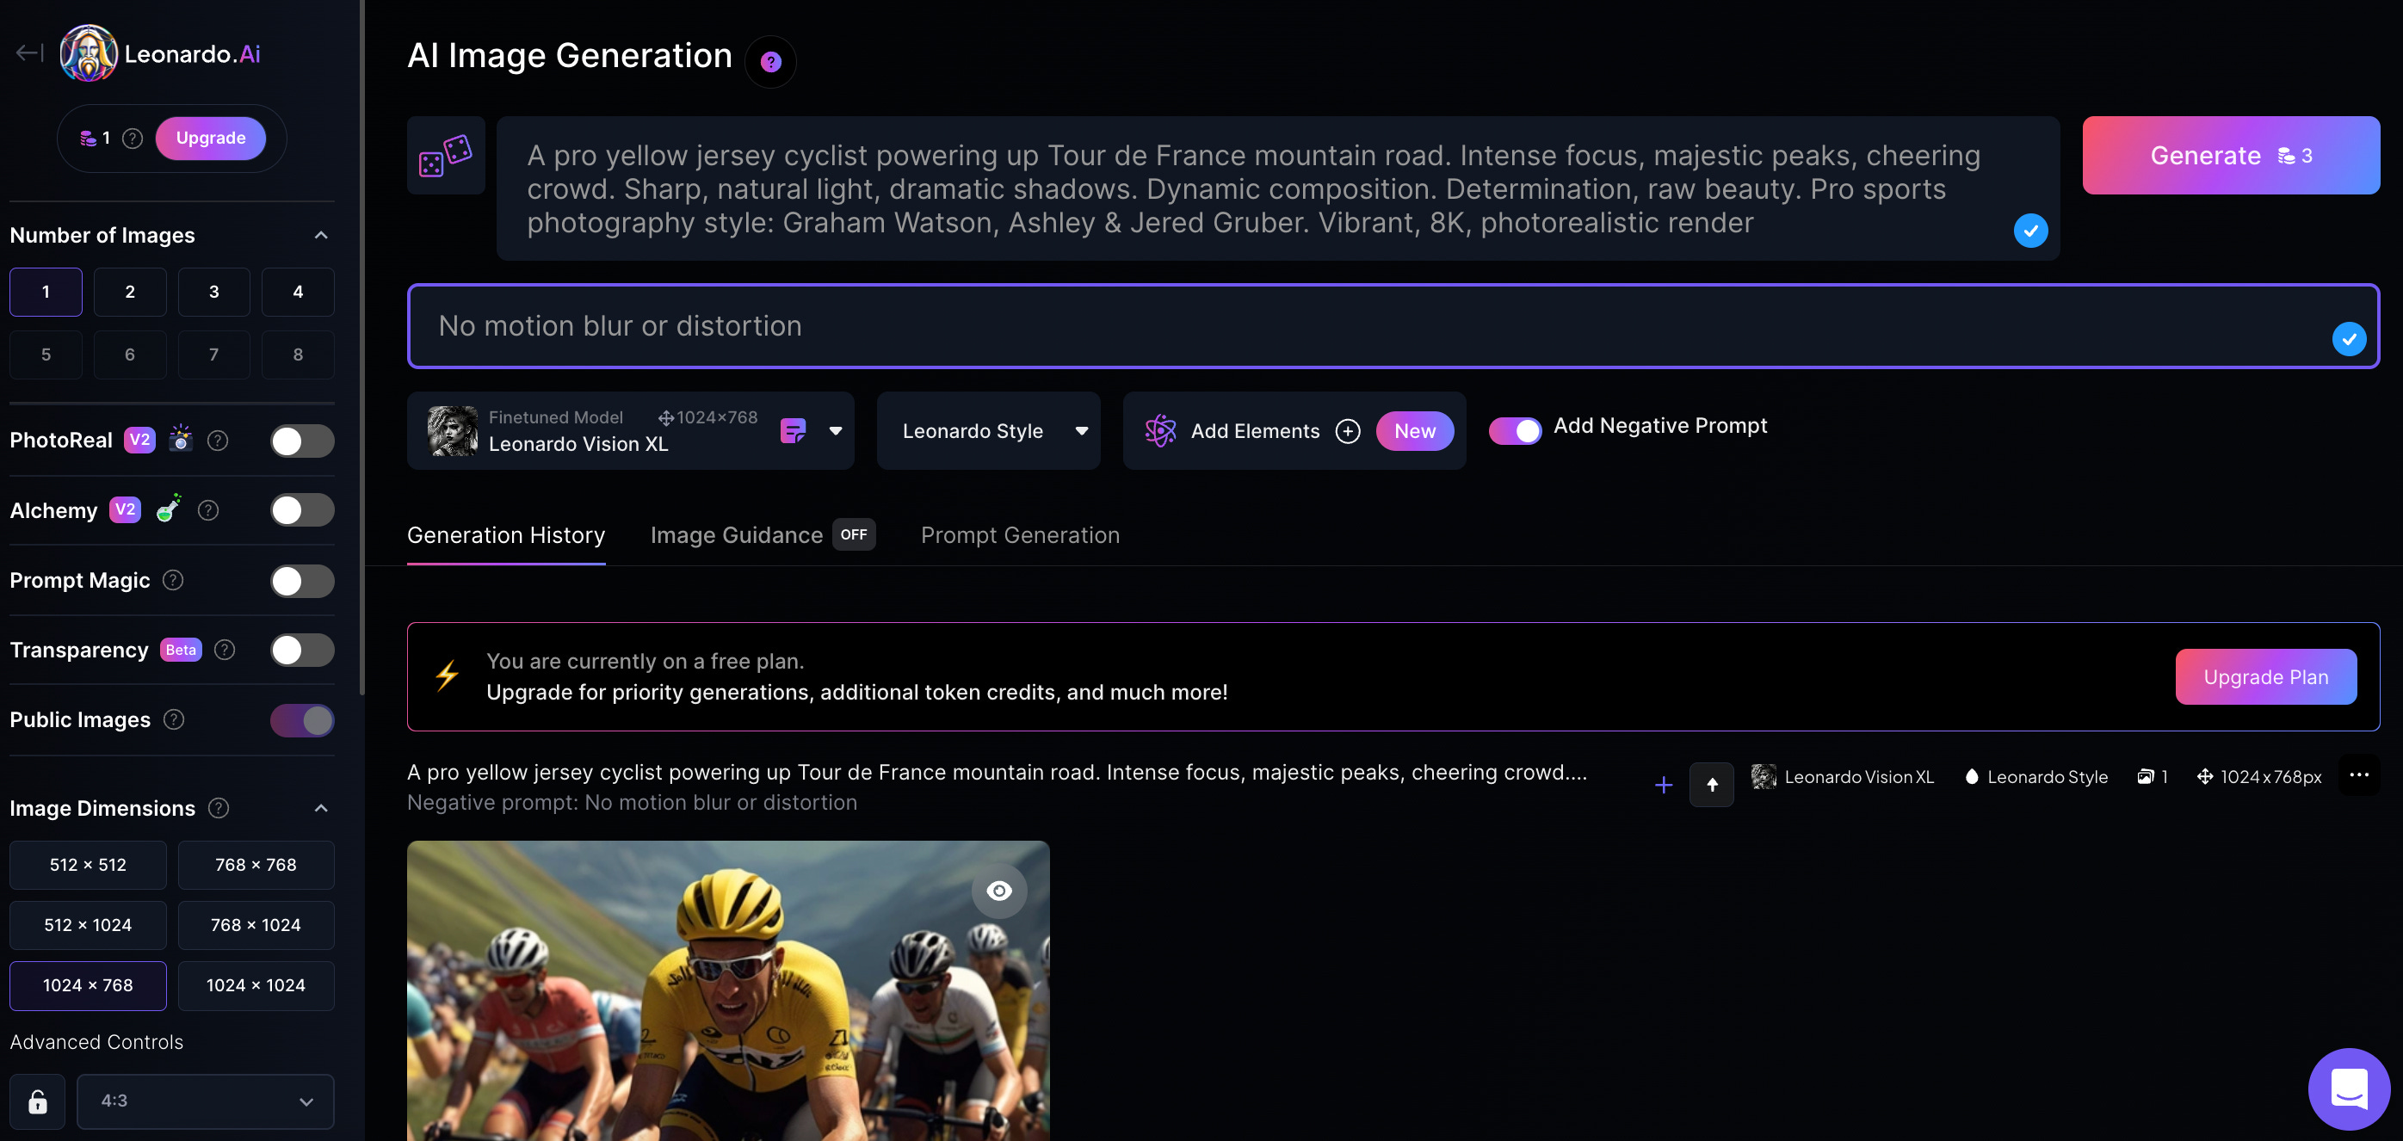Click the Add Elements atom icon
Image resolution: width=2403 pixels, height=1141 pixels.
coord(1159,430)
